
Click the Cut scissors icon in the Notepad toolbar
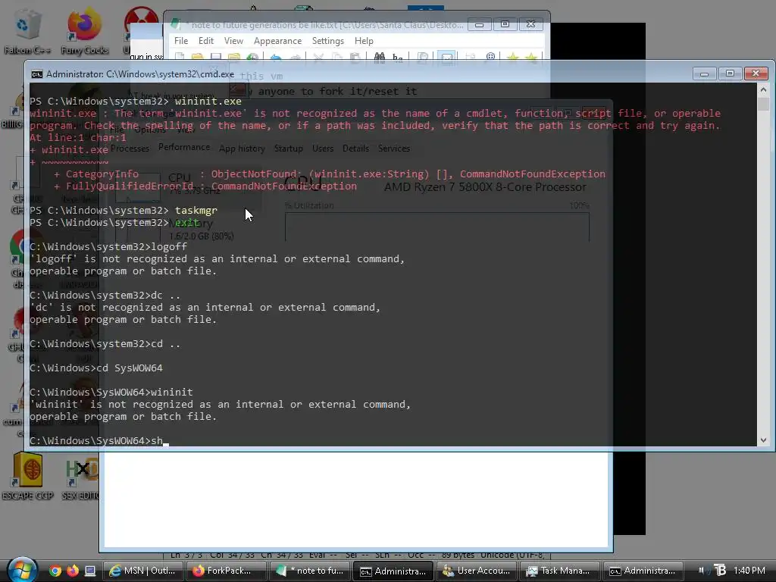coord(318,57)
